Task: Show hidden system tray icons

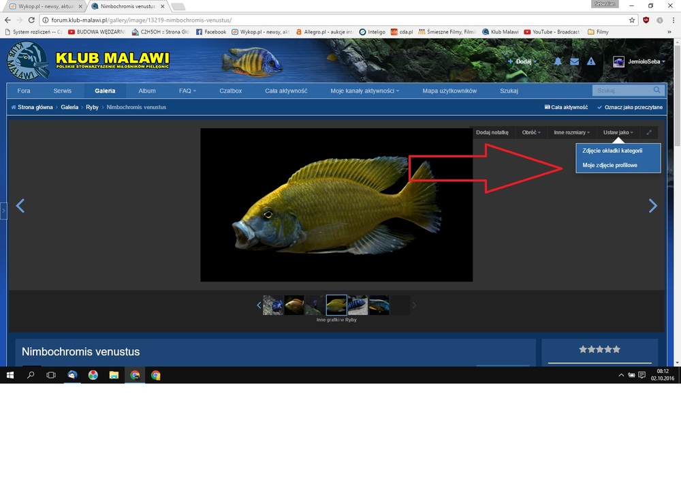Action: (x=621, y=375)
